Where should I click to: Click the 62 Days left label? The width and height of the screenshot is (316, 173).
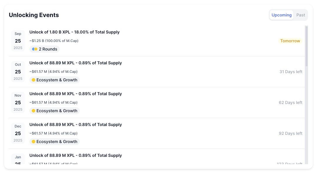click(x=290, y=103)
